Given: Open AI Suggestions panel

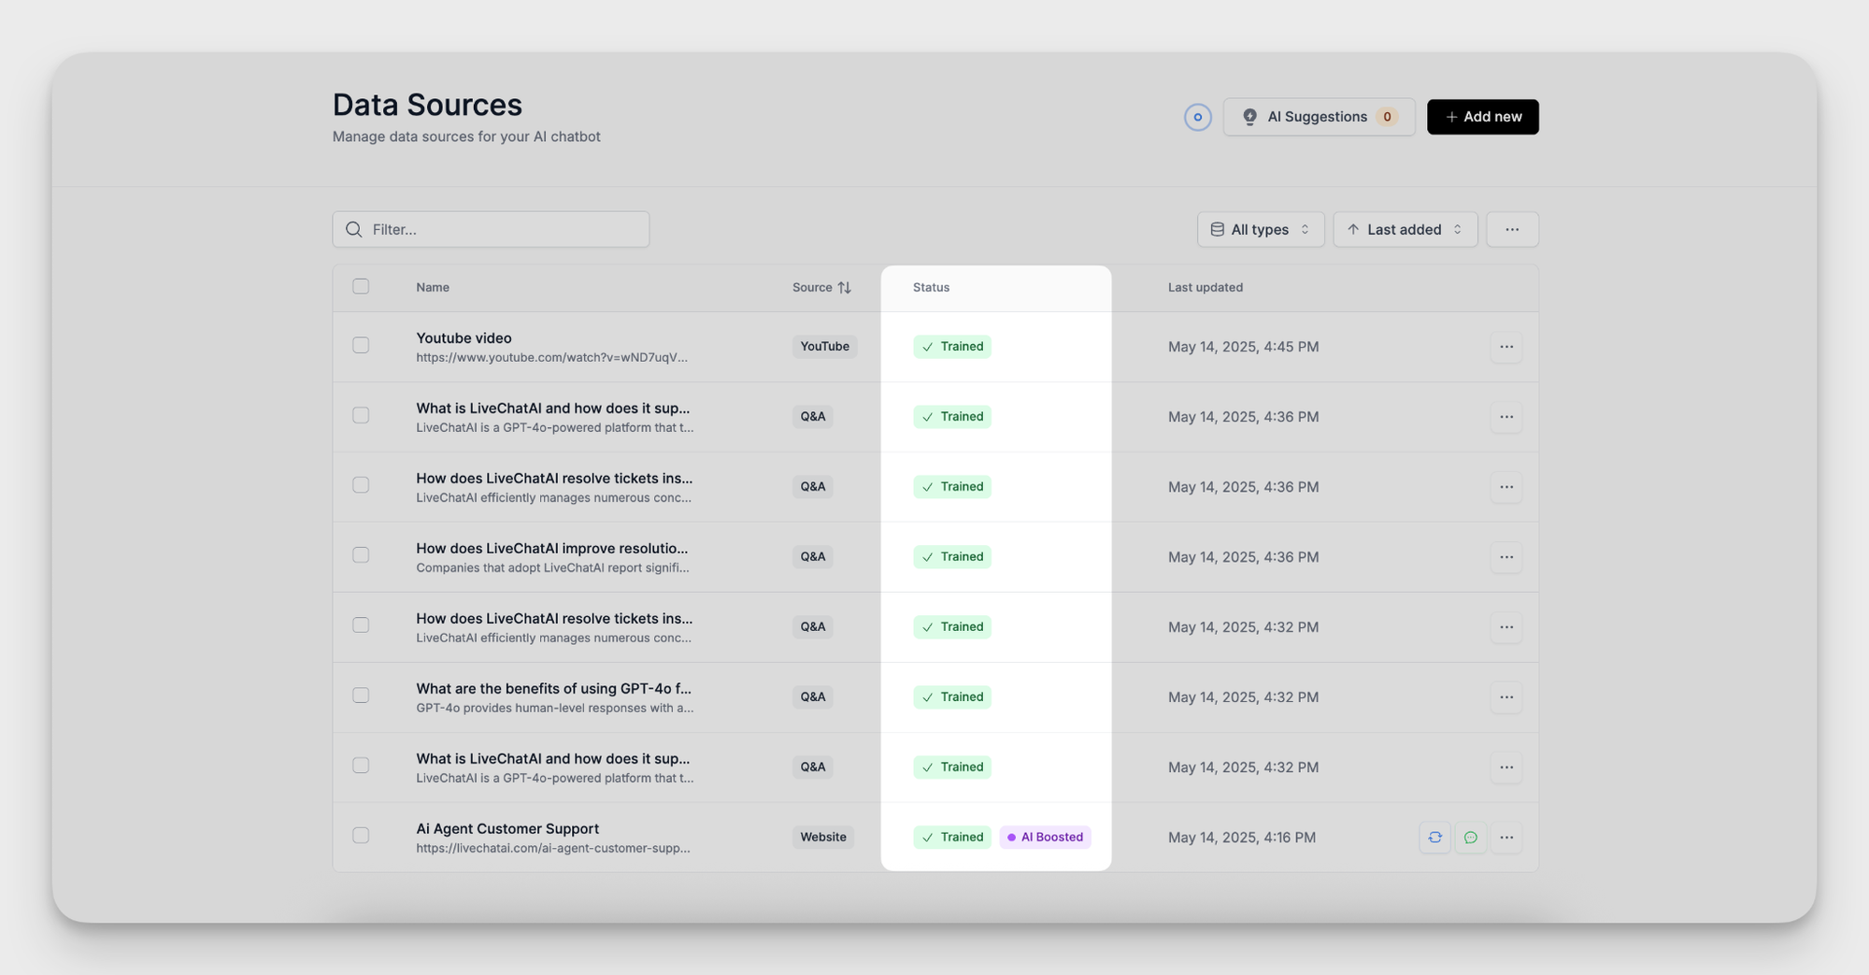Looking at the screenshot, I should coord(1319,117).
